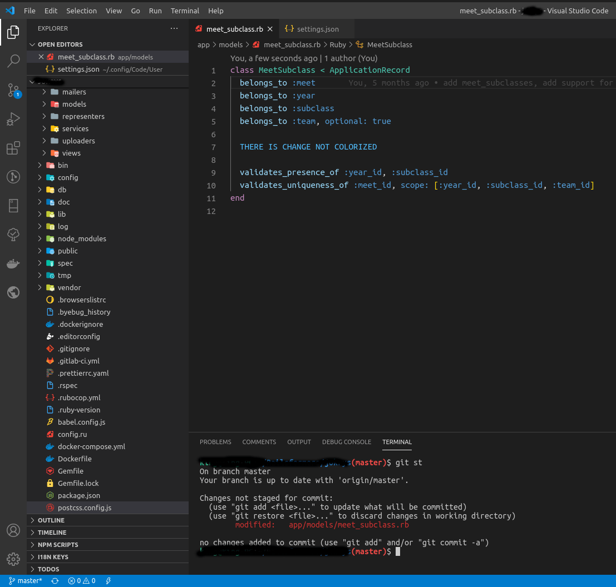
Task: Focus the terminal prompt input
Action: (x=397, y=551)
